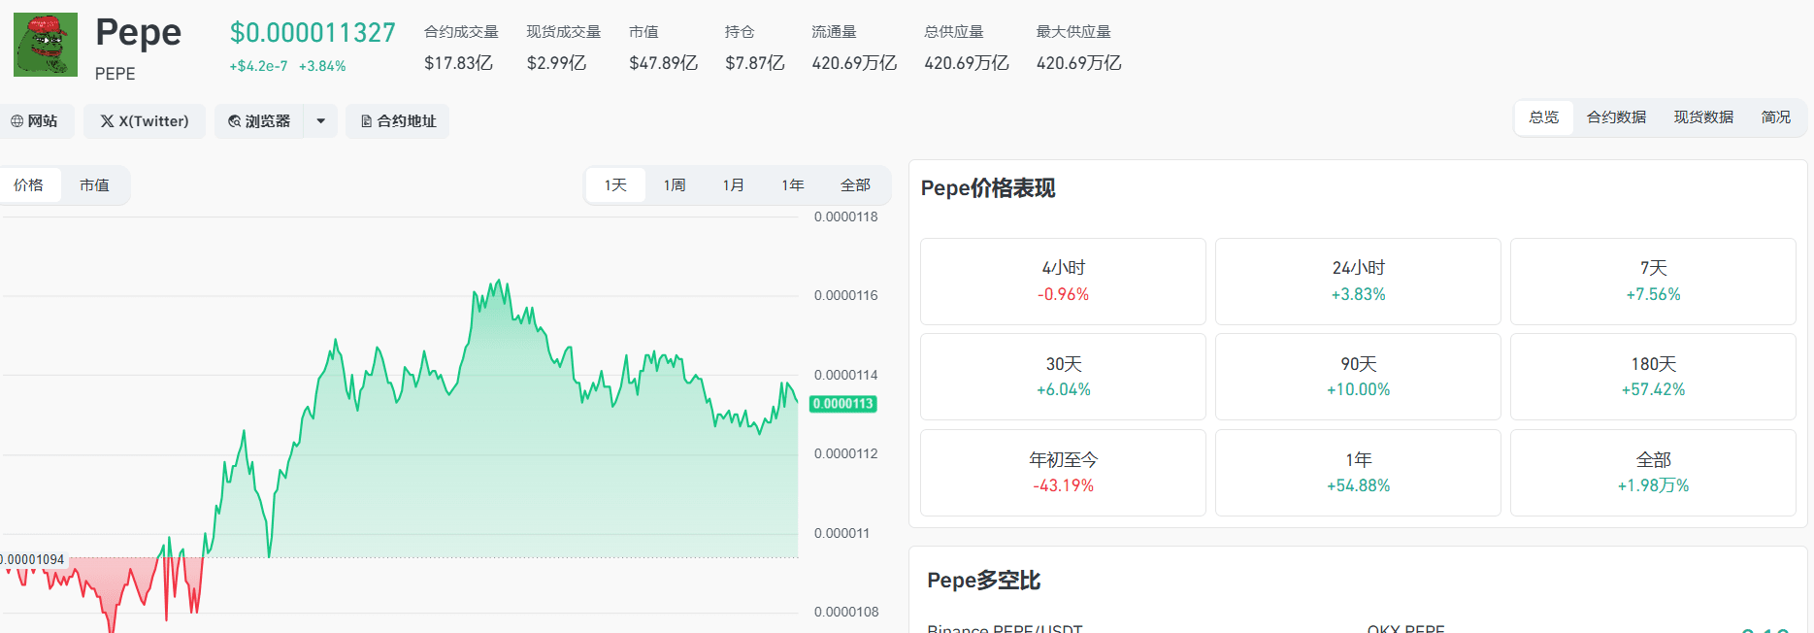The width and height of the screenshot is (1814, 633).
Task: Click the globe icon beside 网站
Action: tap(16, 121)
